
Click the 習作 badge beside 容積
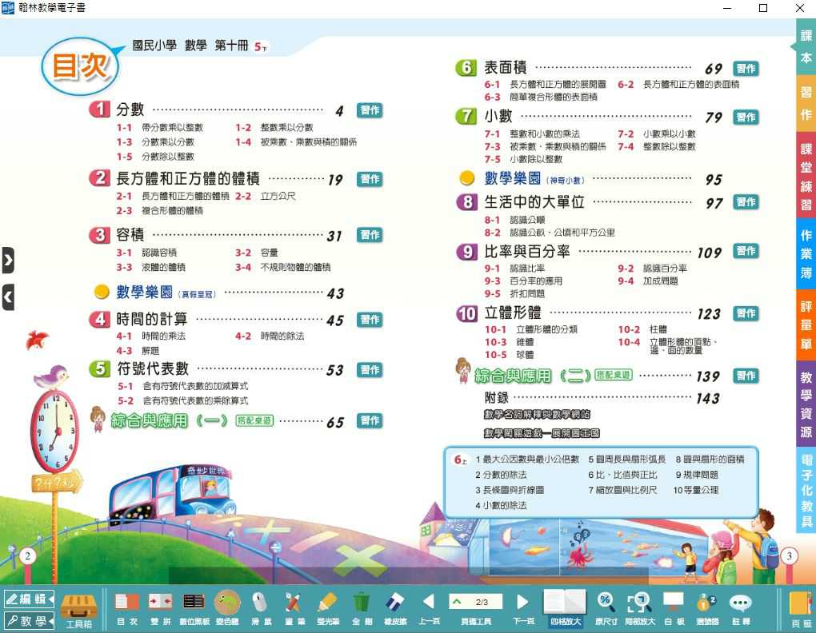(x=370, y=235)
